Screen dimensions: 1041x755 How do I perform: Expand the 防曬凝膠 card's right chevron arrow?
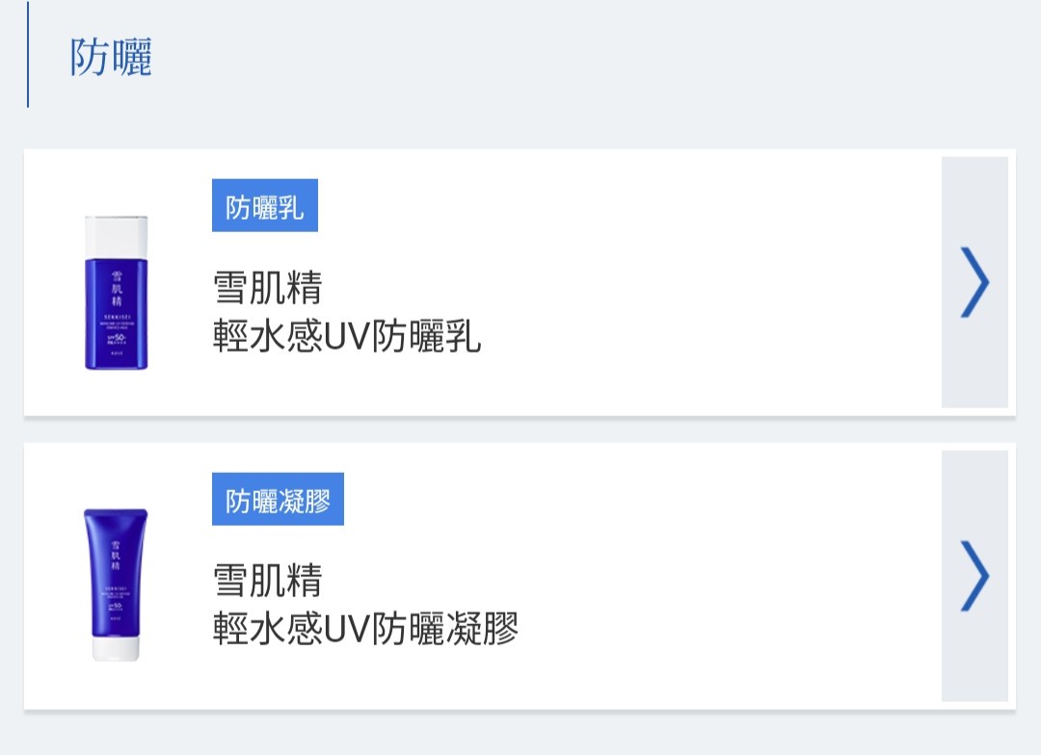click(x=974, y=576)
